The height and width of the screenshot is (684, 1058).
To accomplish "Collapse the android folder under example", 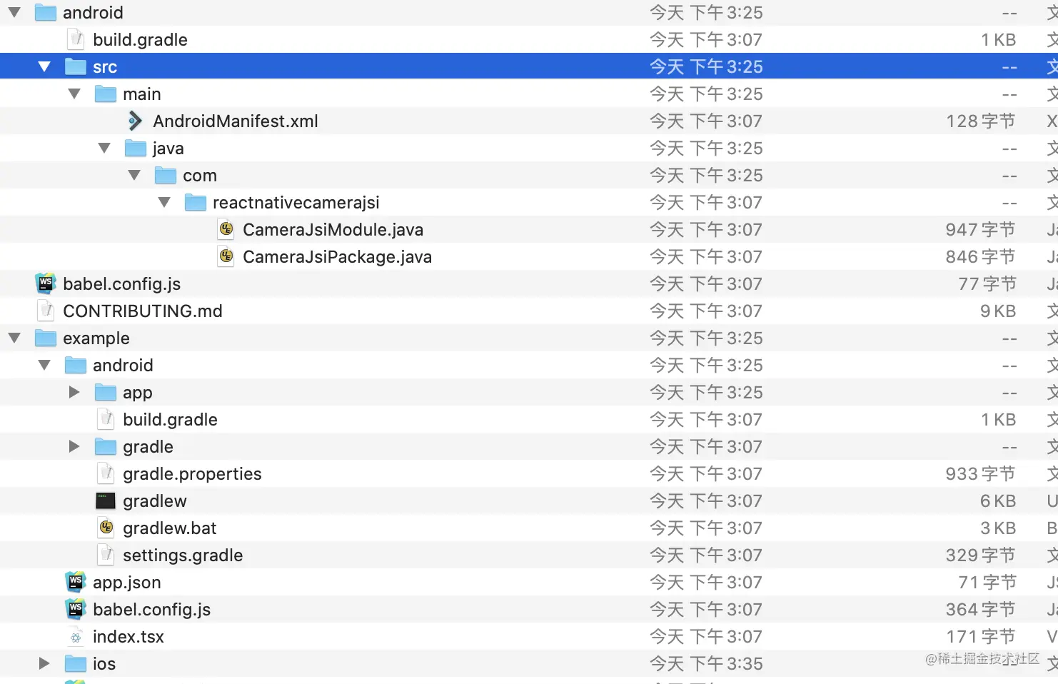I will [x=44, y=365].
